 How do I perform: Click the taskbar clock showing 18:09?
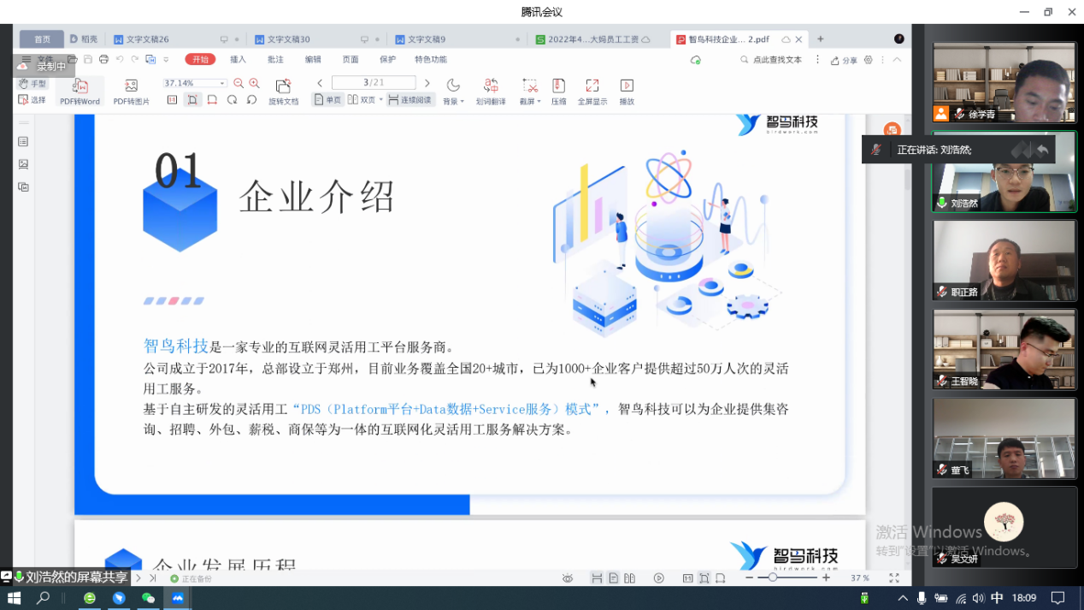(x=1024, y=598)
